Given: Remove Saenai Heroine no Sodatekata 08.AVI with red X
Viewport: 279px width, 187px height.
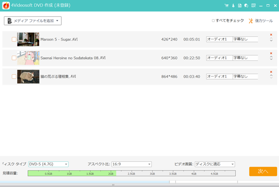Looking at the screenshot, I should pyautogui.click(x=271, y=53).
